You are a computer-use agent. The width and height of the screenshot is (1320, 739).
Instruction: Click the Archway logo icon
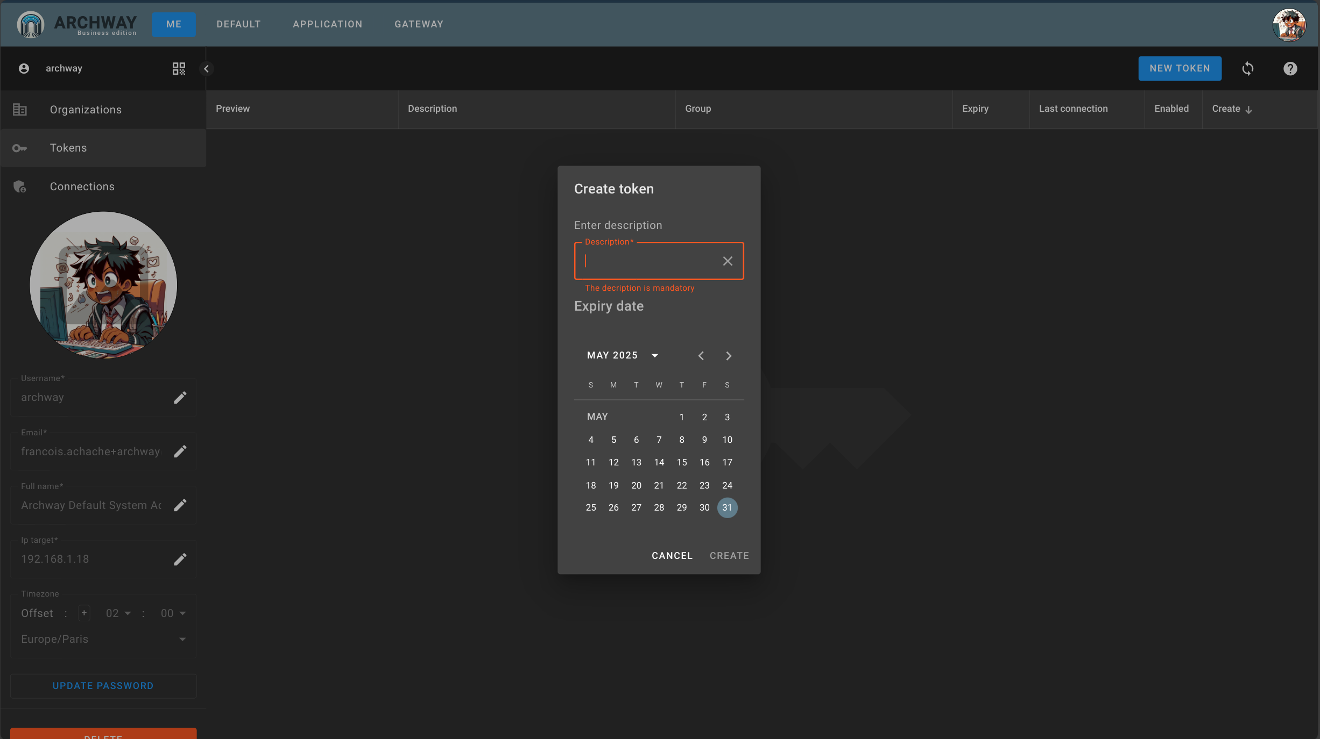[x=31, y=24]
